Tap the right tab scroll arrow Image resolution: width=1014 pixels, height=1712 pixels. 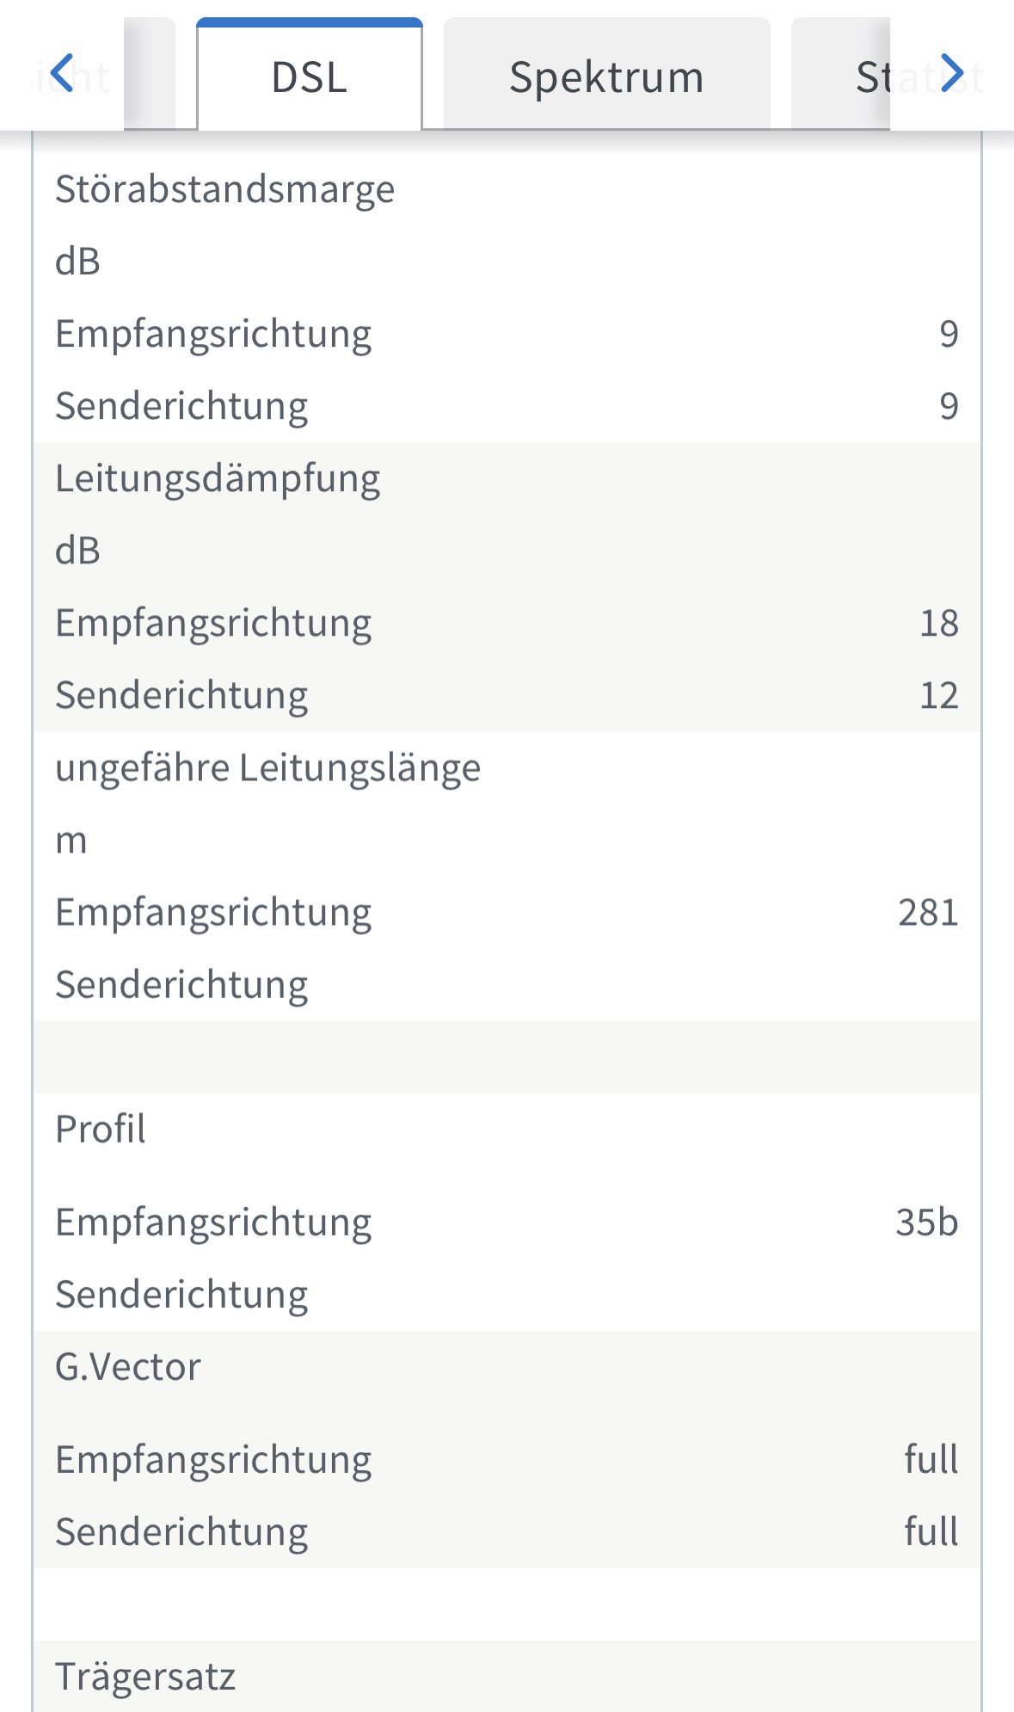click(951, 73)
